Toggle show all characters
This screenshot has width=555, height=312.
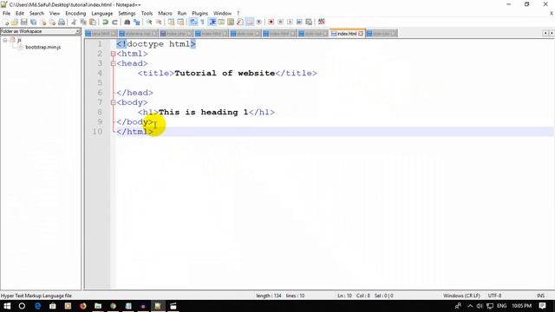point(202,22)
